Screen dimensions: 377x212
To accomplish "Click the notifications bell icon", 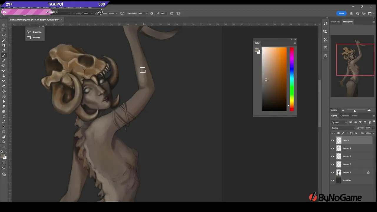I will tap(351, 13).
